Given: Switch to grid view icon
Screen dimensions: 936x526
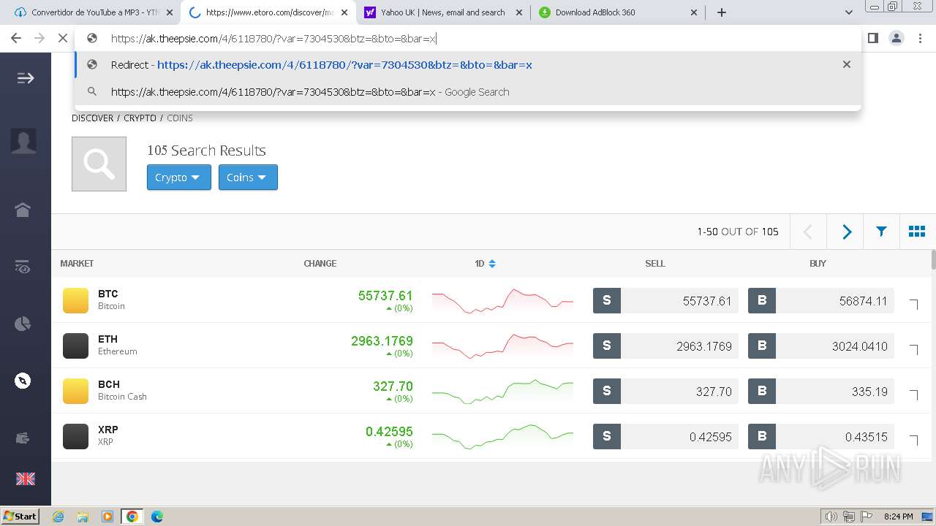Looking at the screenshot, I should (x=917, y=232).
